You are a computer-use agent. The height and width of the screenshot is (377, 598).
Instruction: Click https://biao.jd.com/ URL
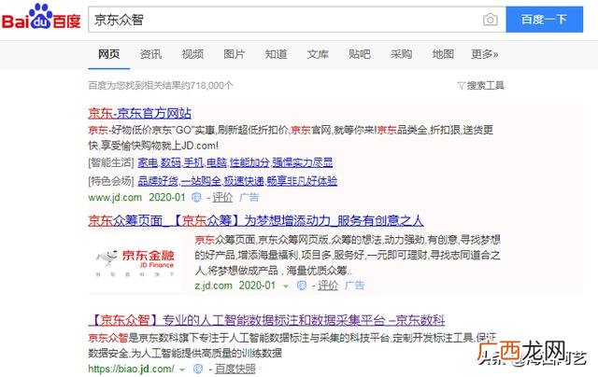(131, 369)
